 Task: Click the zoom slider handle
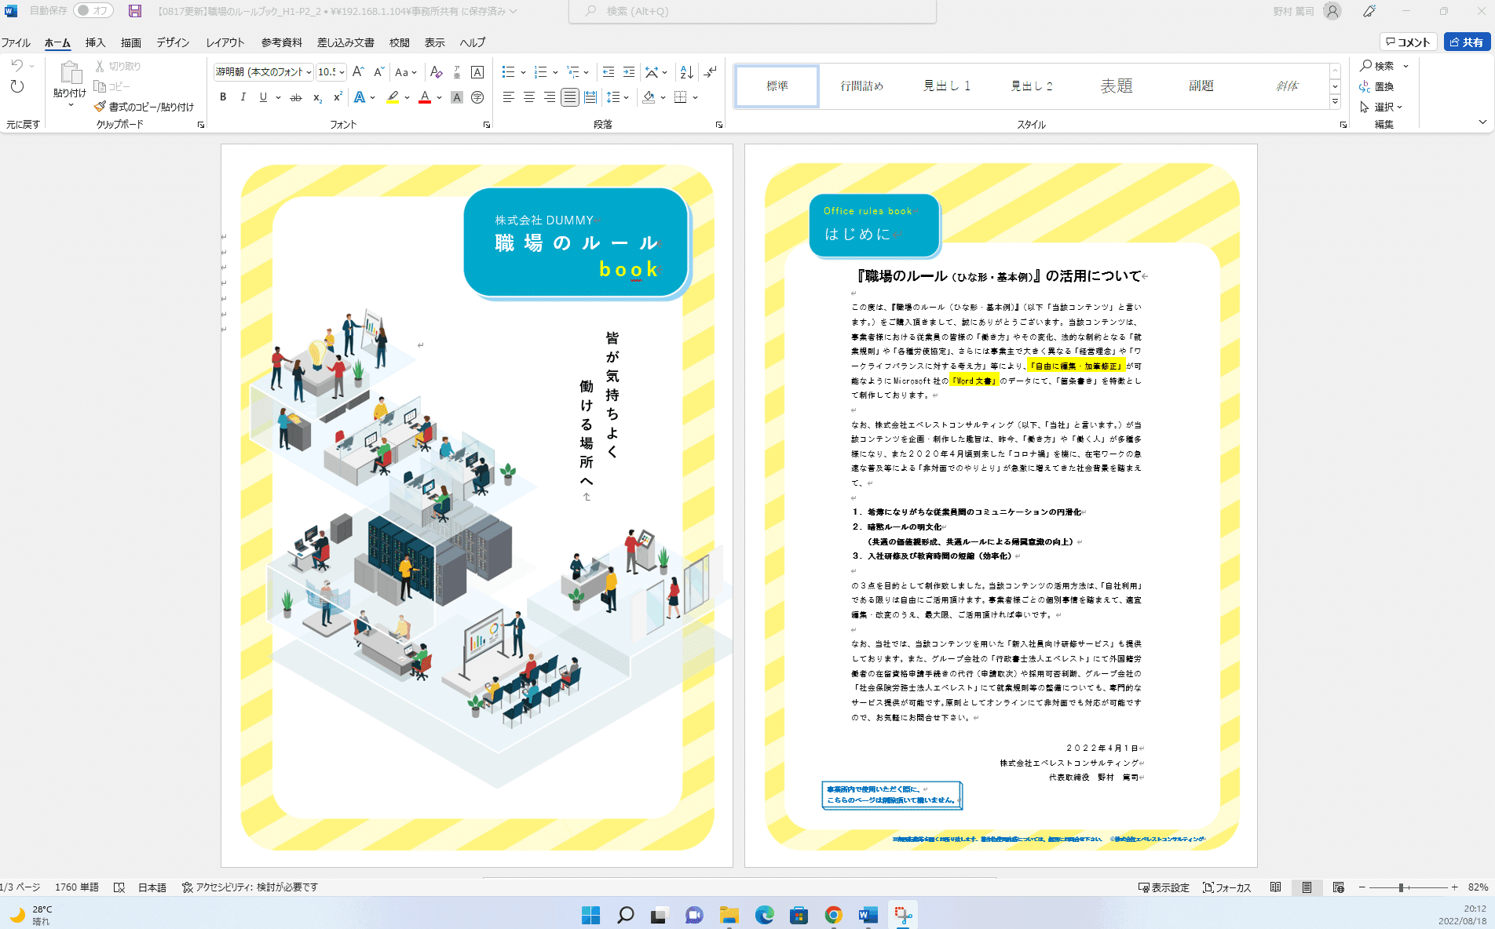(x=1401, y=887)
